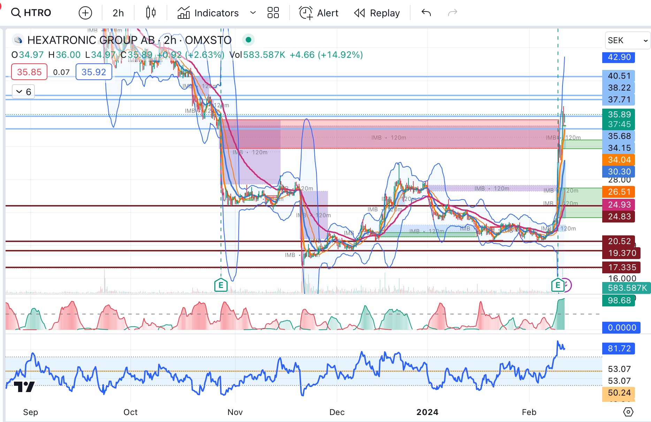
Task: Select the dark red 24.83 level label
Action: (619, 217)
